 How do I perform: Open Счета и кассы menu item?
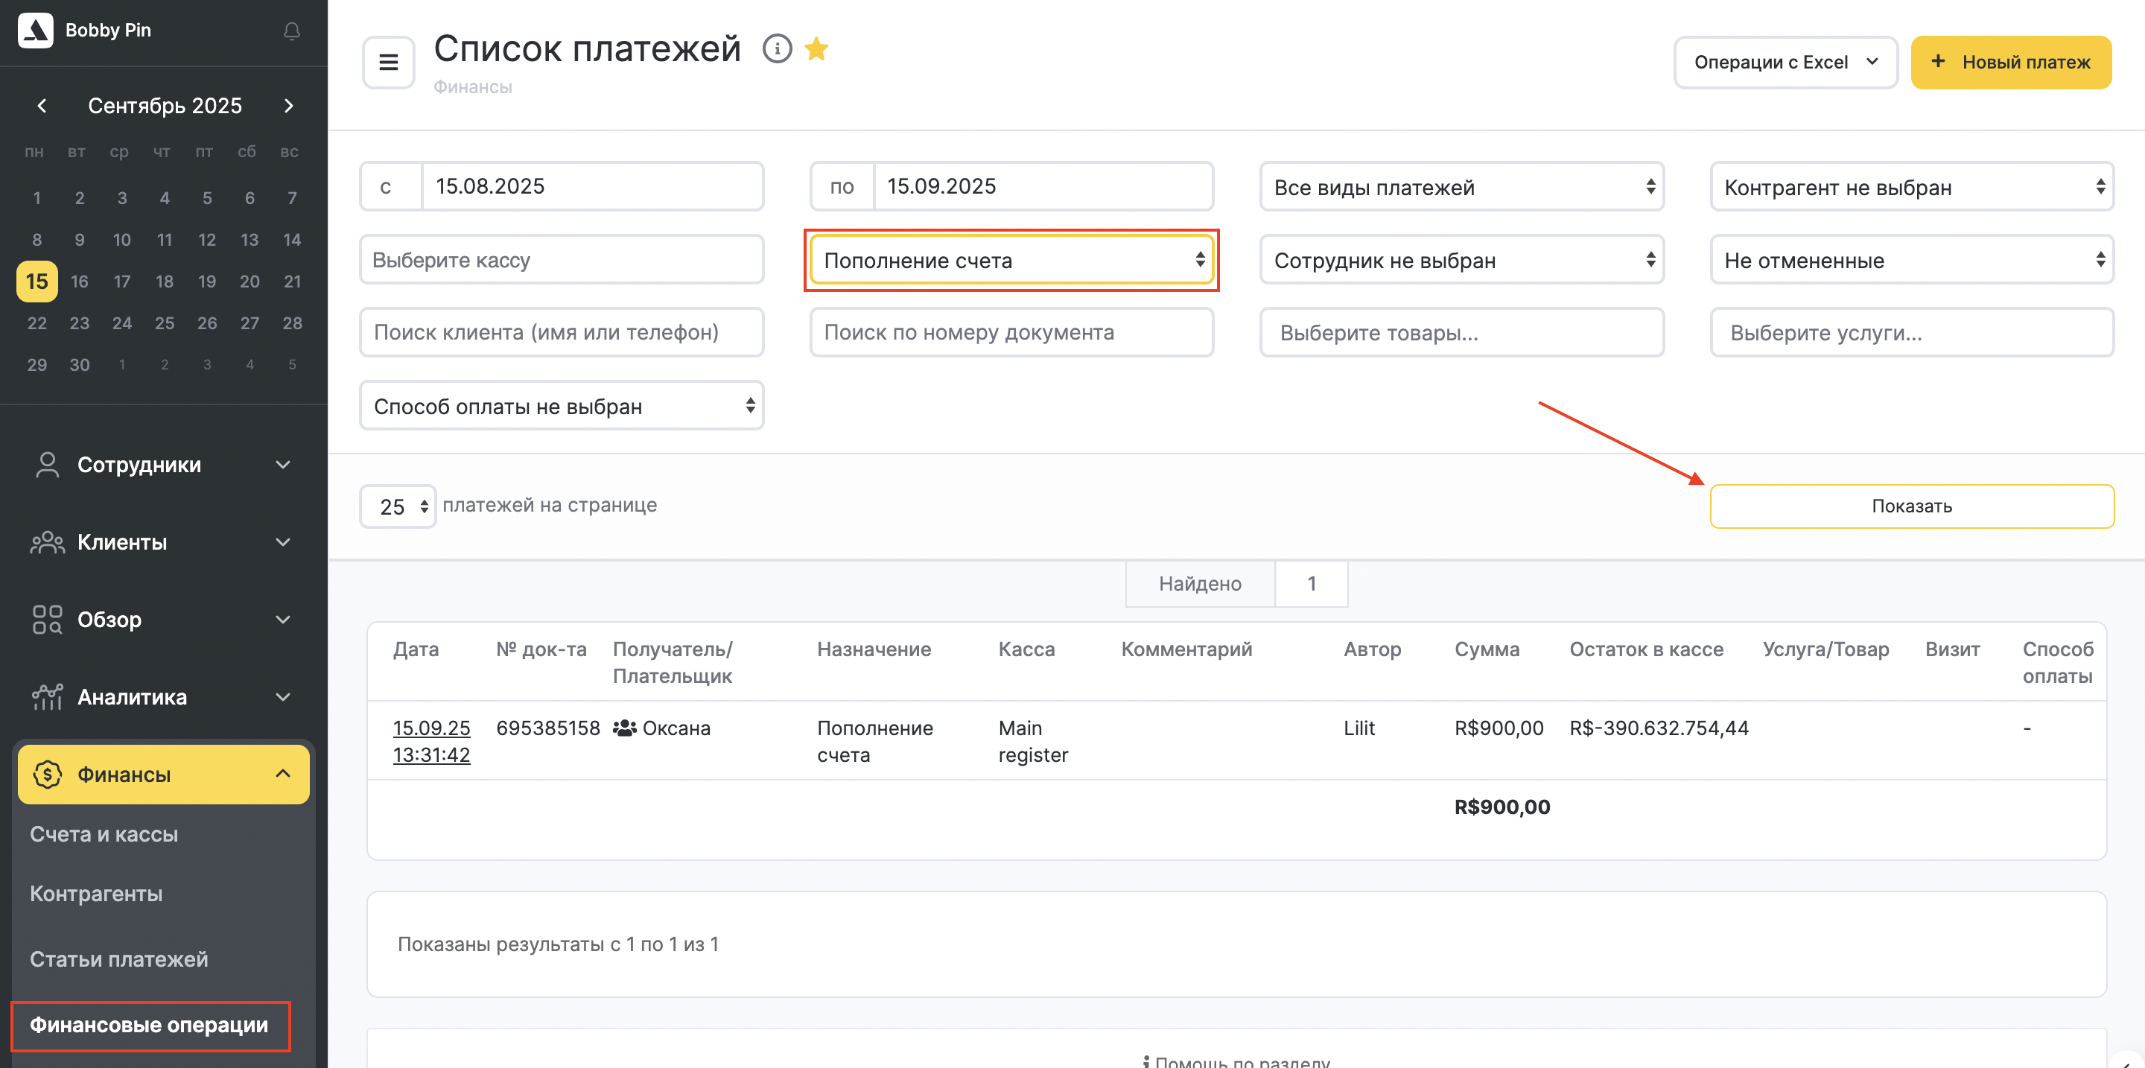tap(104, 834)
